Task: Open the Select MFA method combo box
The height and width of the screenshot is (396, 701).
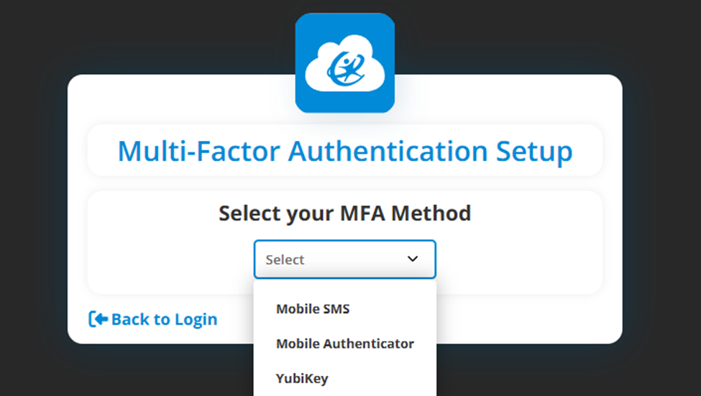Action: click(x=344, y=259)
